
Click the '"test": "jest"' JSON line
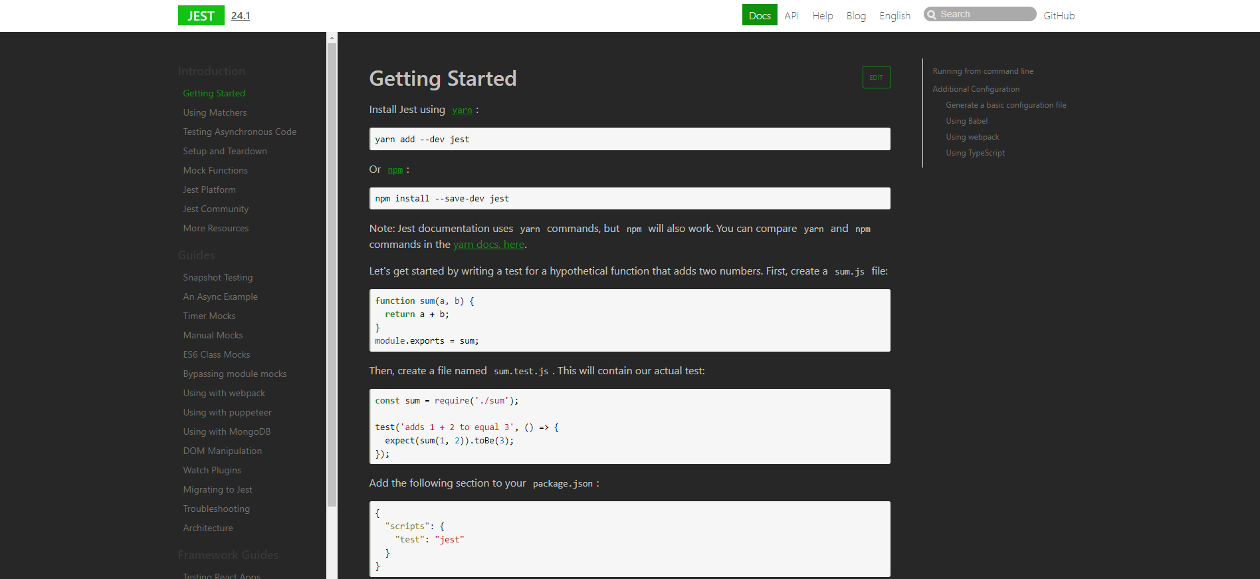click(429, 540)
